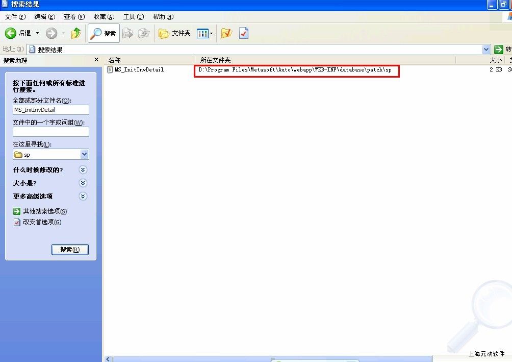Open the Back button history dropdown arrow

click(x=37, y=33)
